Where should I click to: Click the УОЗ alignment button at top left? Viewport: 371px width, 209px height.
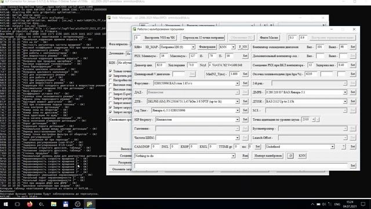tap(160, 38)
